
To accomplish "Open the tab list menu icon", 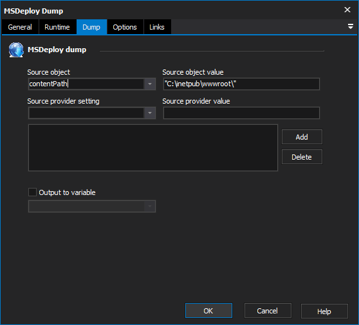I will 350,26.
